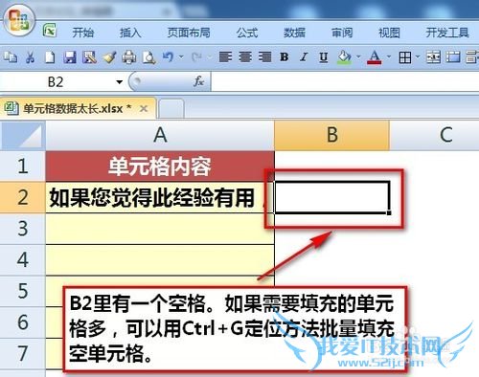Viewport: 479px width, 377px height.
Task: Select row 1 header
Action: coord(23,166)
